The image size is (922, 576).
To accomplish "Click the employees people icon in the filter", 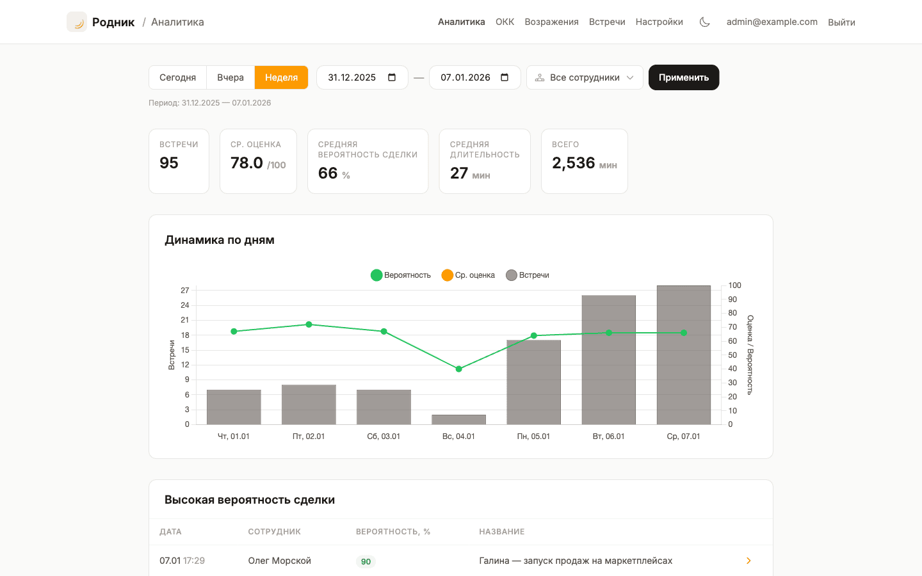I will (540, 77).
